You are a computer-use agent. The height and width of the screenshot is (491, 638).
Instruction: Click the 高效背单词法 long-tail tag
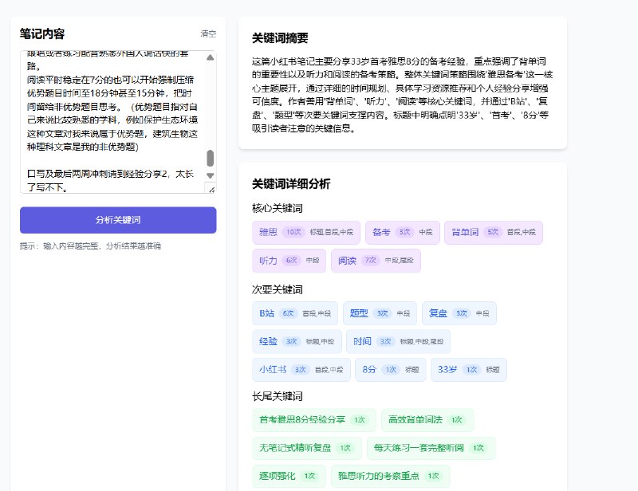tap(427, 420)
